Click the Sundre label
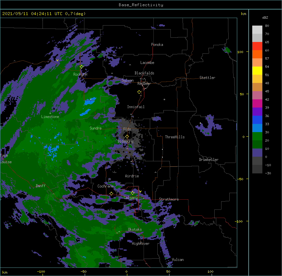Screen dimensions: 282x276 96,128
